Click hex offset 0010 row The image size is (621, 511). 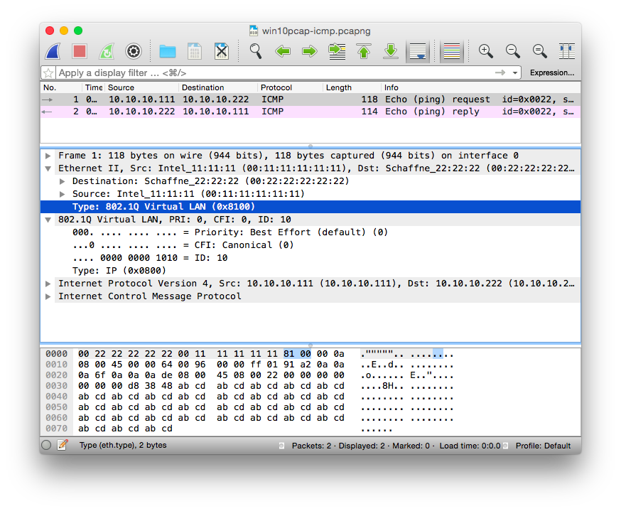(x=57, y=365)
